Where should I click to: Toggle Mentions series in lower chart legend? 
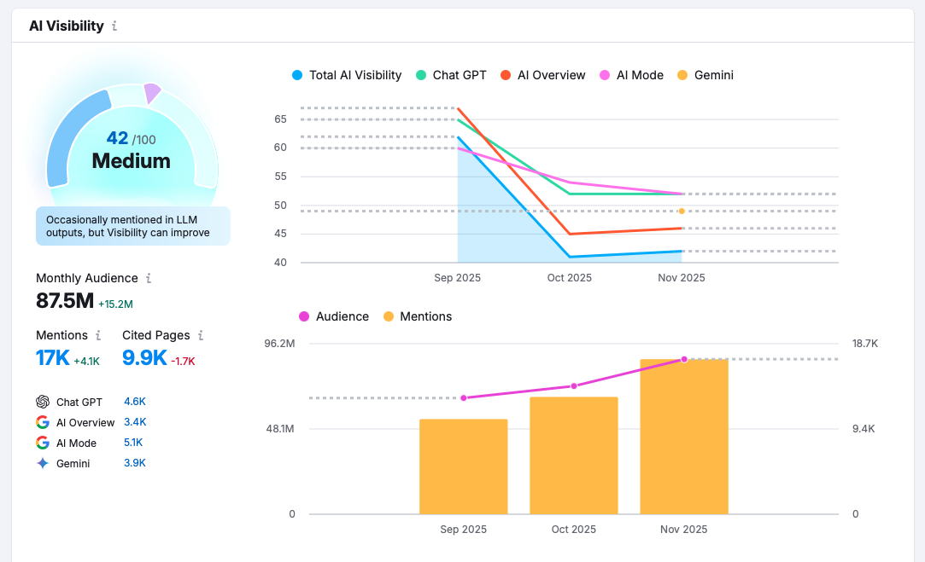(x=418, y=316)
